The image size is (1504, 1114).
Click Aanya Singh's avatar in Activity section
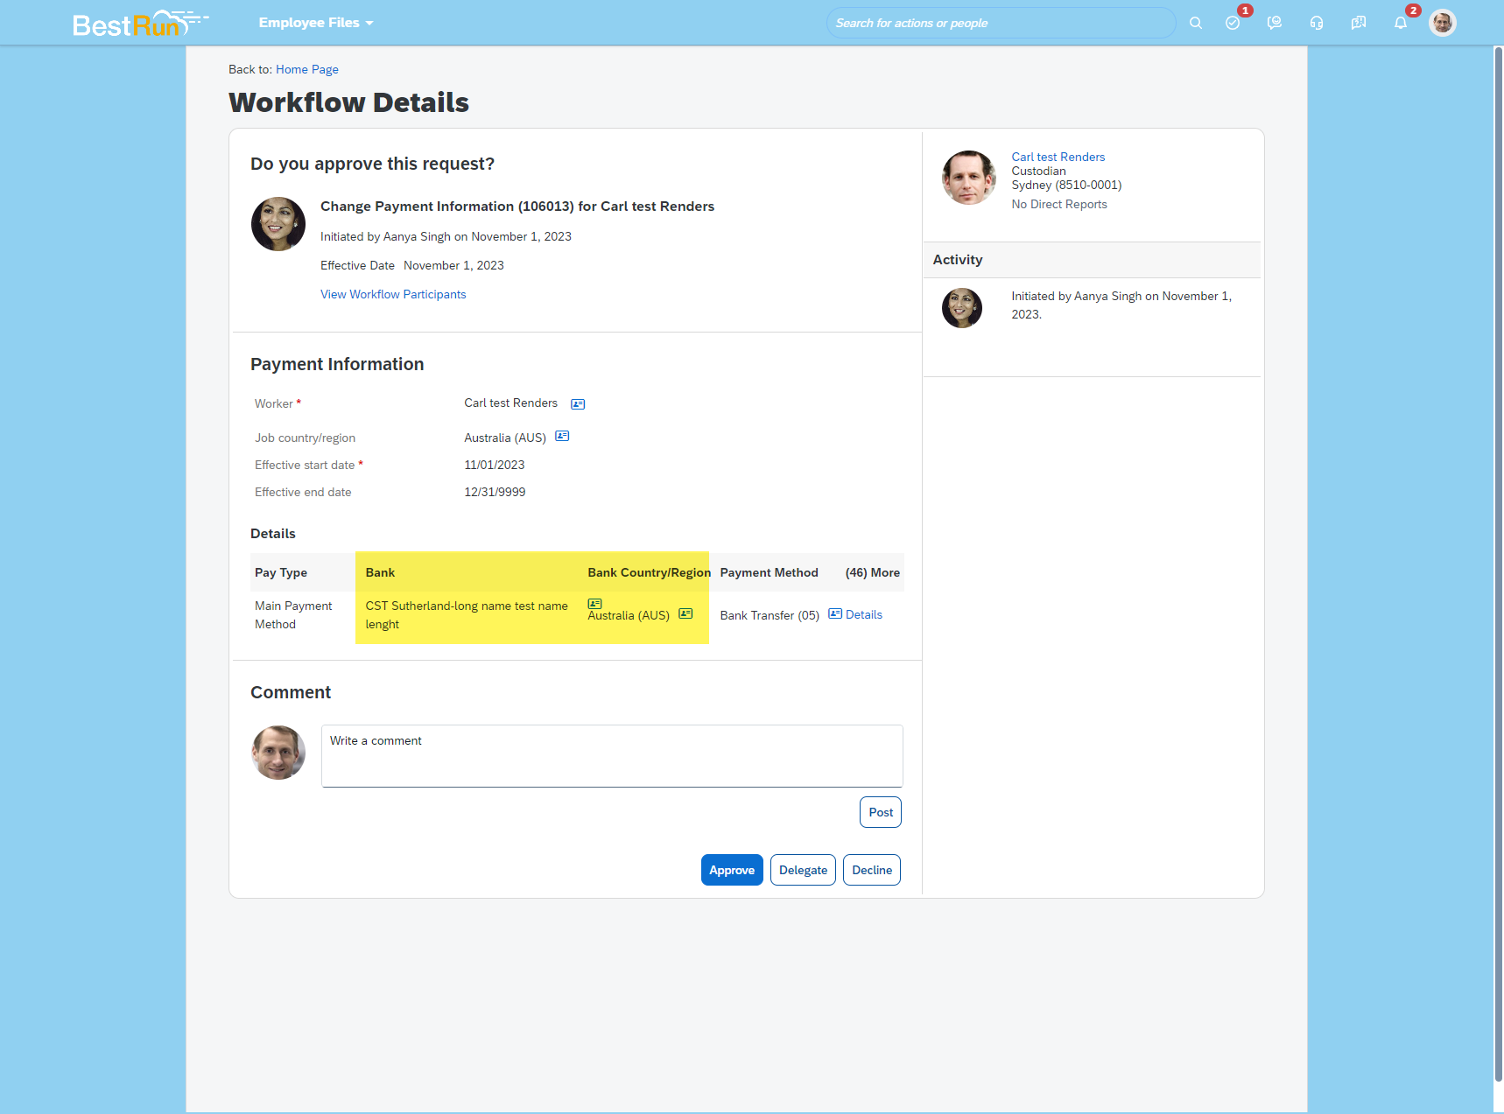tap(962, 308)
